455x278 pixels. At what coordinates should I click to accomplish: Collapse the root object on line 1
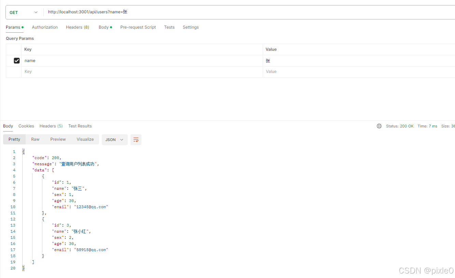pos(24,152)
